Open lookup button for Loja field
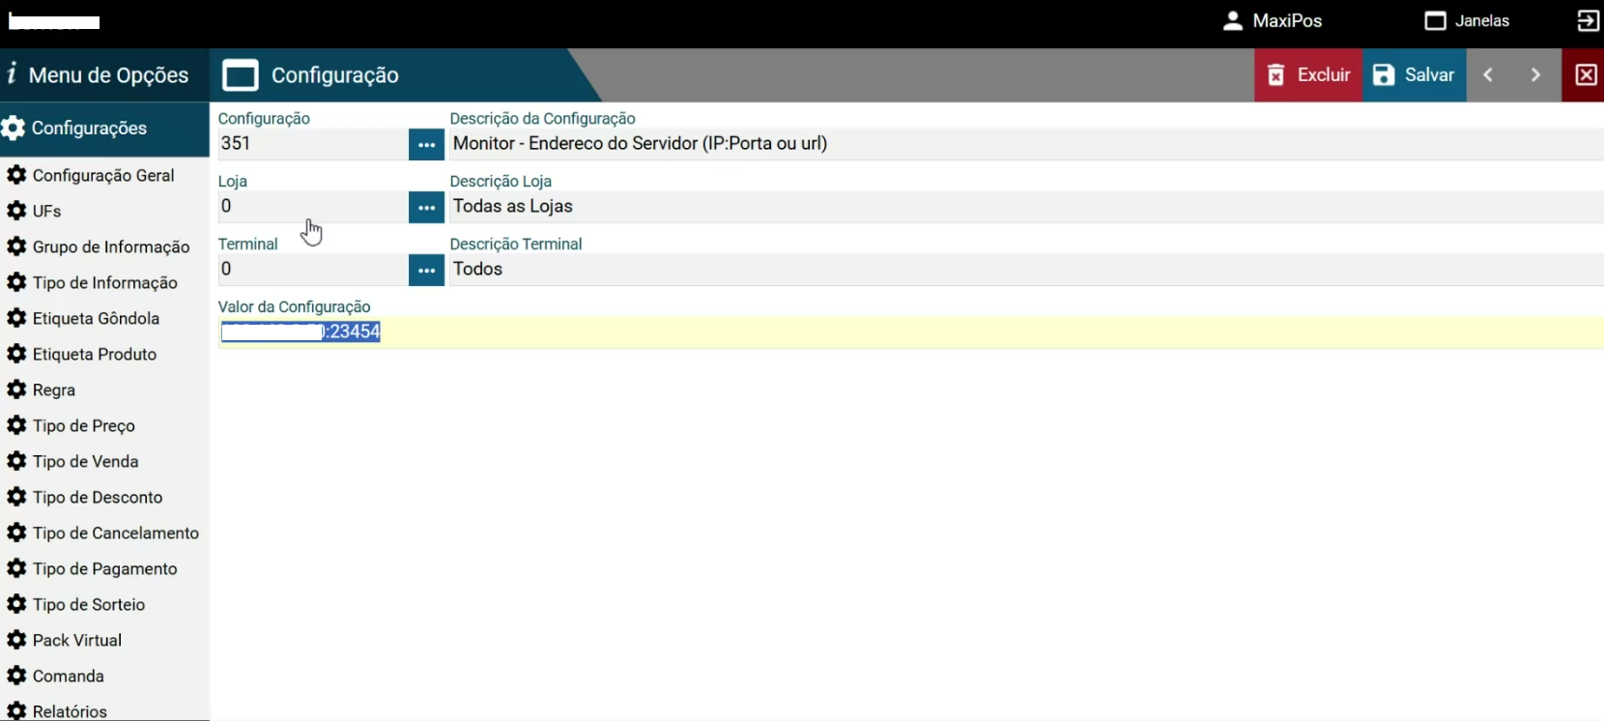Screen dimensions: 1604x721 (x=426, y=207)
